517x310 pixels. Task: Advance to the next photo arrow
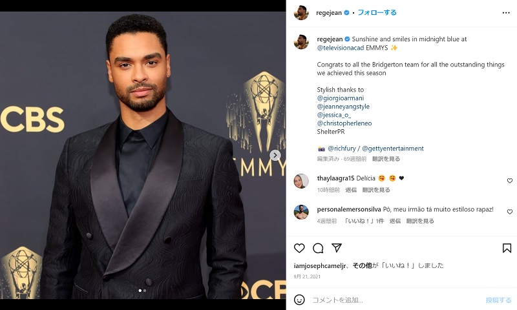[275, 155]
